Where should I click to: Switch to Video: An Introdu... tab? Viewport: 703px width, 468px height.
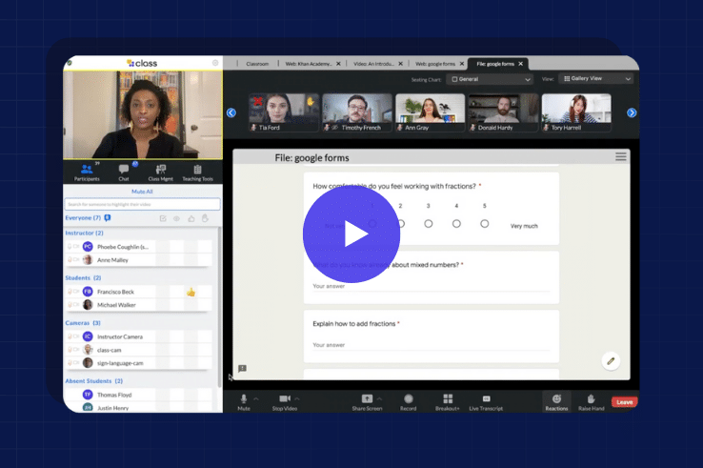373,64
